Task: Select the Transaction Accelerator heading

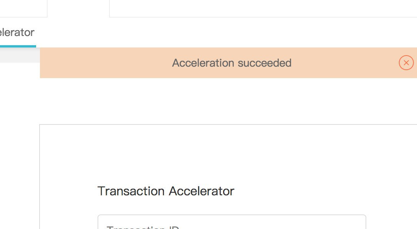Action: point(166,191)
